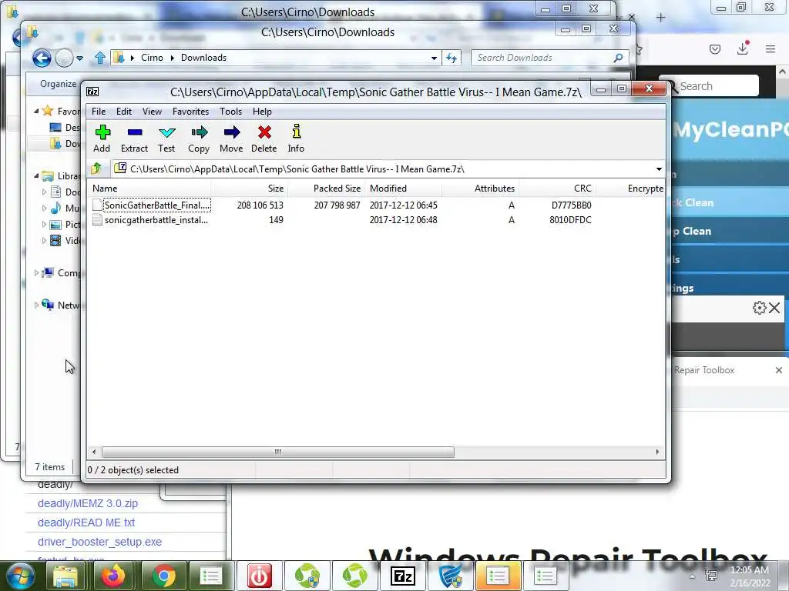Screen dimensions: 789x591
Task: Click the red power icon on taskbar
Action: [259, 576]
